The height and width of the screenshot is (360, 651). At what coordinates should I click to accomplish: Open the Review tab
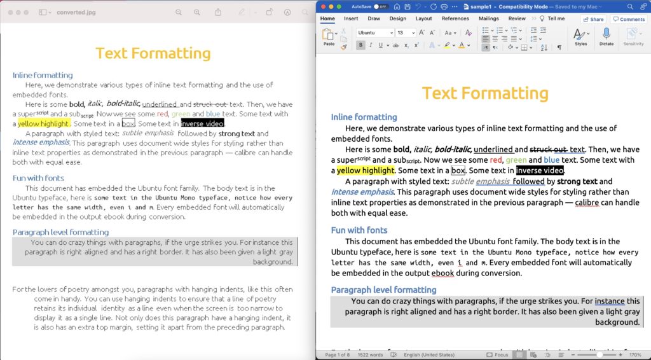click(x=517, y=18)
